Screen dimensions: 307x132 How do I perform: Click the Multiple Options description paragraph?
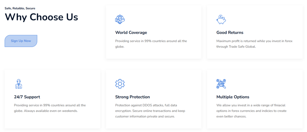pos(251,111)
